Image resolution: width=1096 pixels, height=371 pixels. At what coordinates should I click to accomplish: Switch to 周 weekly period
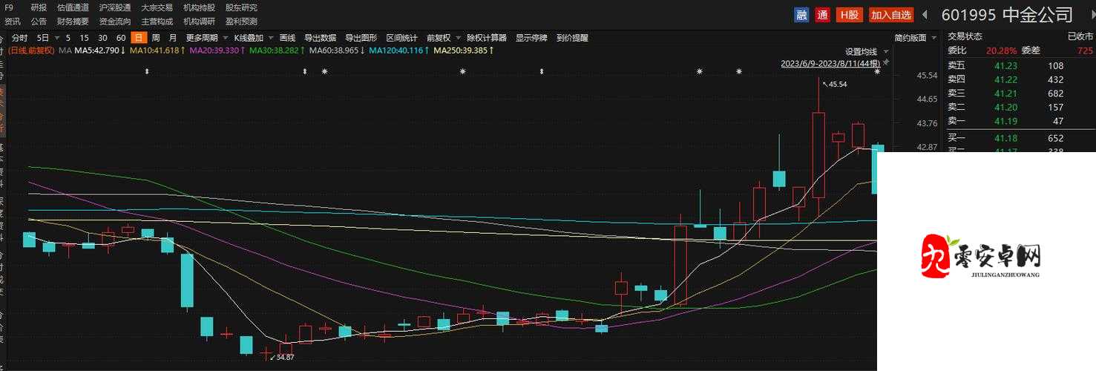[x=156, y=38]
